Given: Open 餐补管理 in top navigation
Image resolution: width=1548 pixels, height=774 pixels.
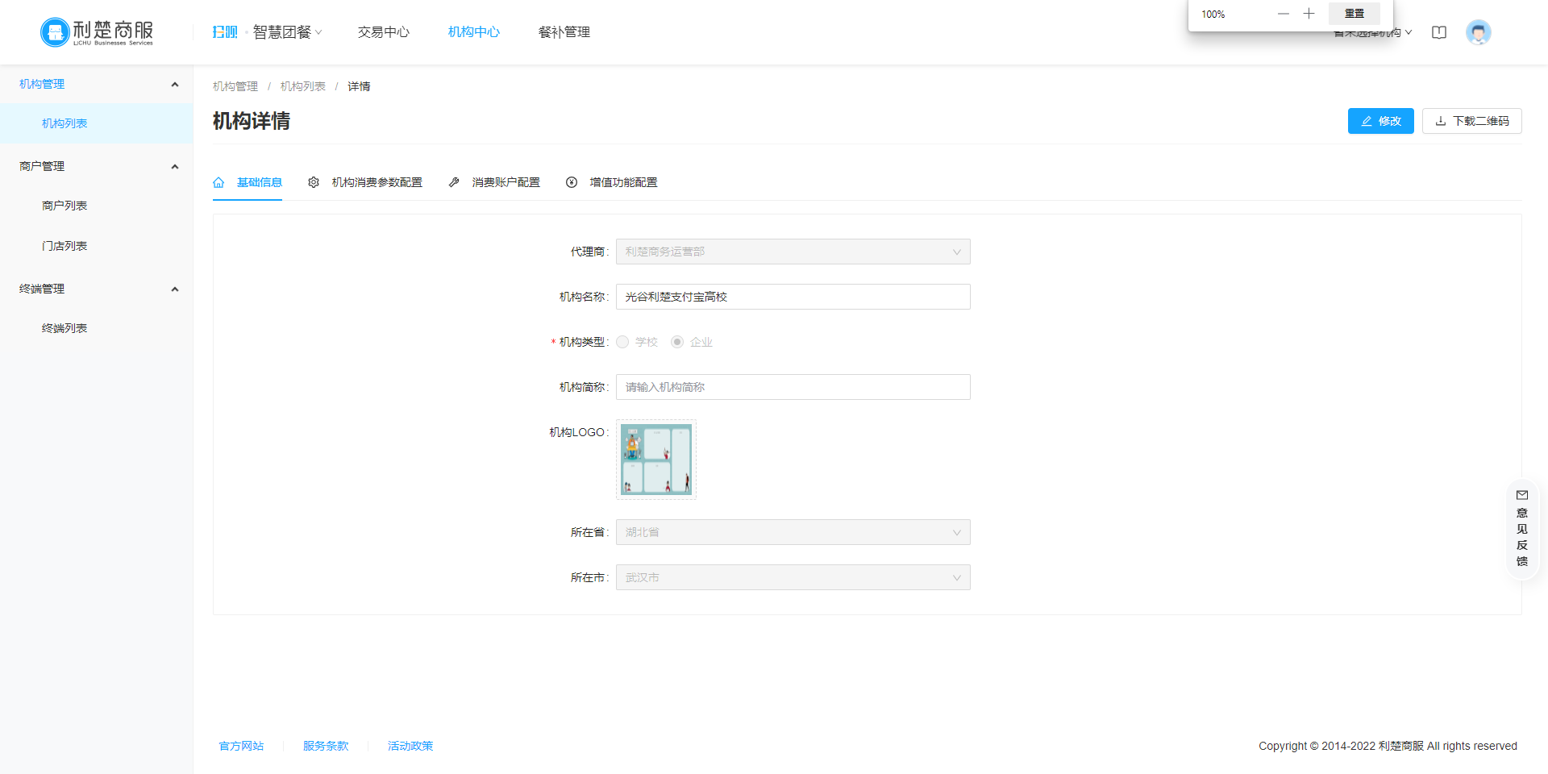Looking at the screenshot, I should pyautogui.click(x=564, y=32).
